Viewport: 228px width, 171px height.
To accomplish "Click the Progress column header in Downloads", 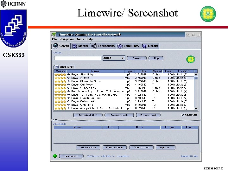I will (171, 128).
